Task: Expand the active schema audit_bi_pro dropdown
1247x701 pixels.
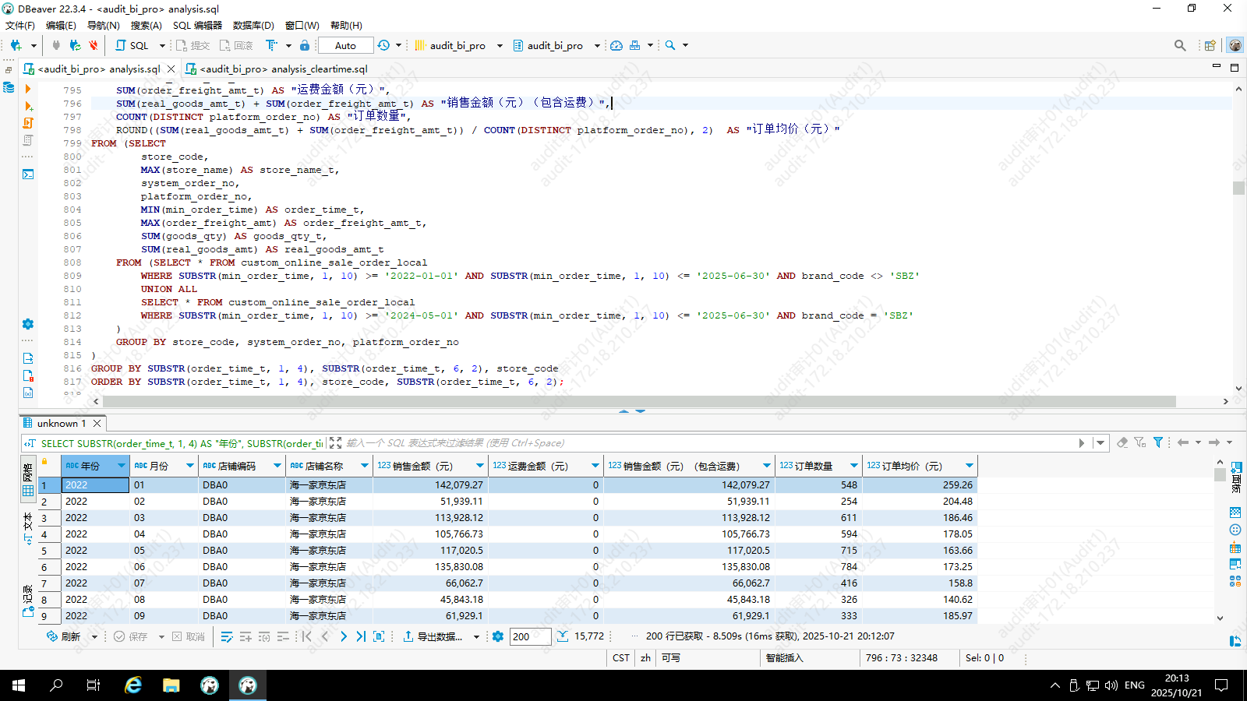Action: 597,46
